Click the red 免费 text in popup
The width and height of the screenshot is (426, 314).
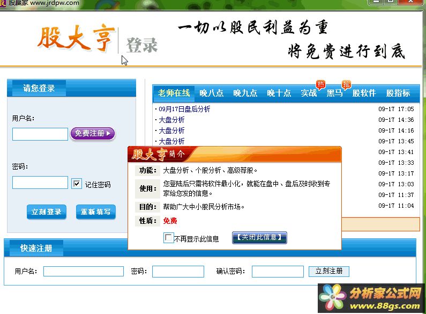point(170,221)
